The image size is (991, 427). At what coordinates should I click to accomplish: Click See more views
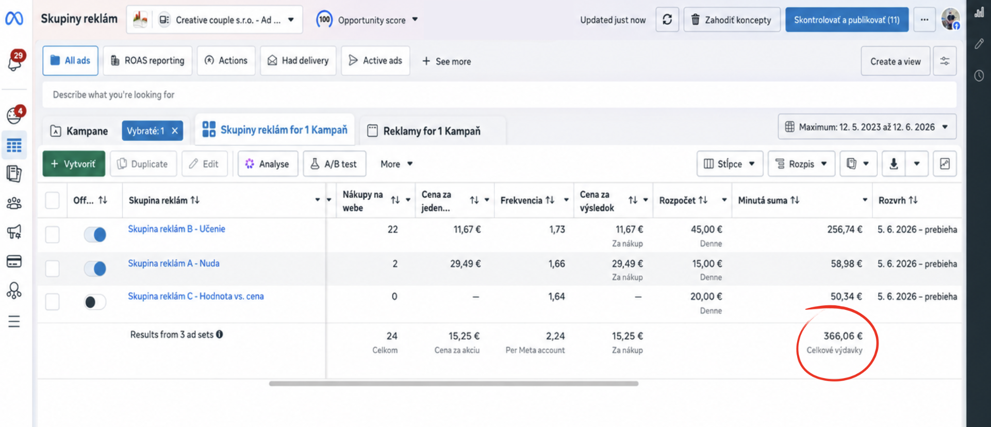[447, 61]
